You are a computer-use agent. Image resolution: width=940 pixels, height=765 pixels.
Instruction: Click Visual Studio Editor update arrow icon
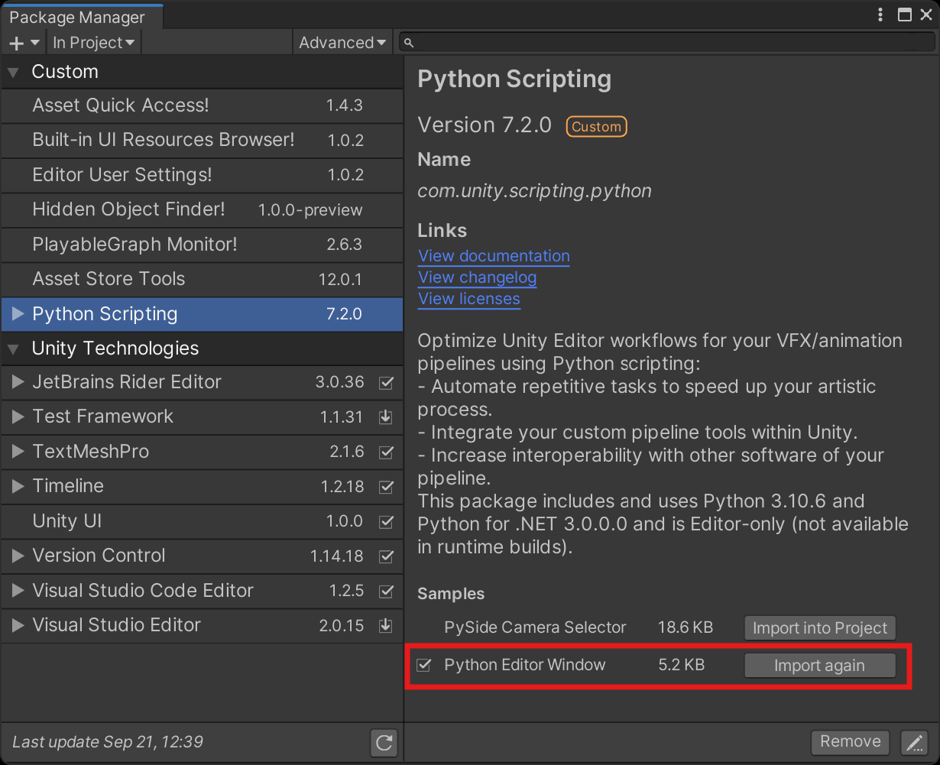pos(386,626)
